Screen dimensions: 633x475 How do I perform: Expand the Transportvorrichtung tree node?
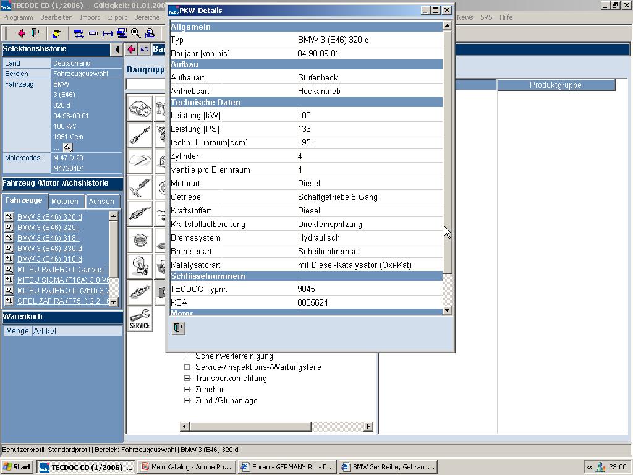click(187, 379)
